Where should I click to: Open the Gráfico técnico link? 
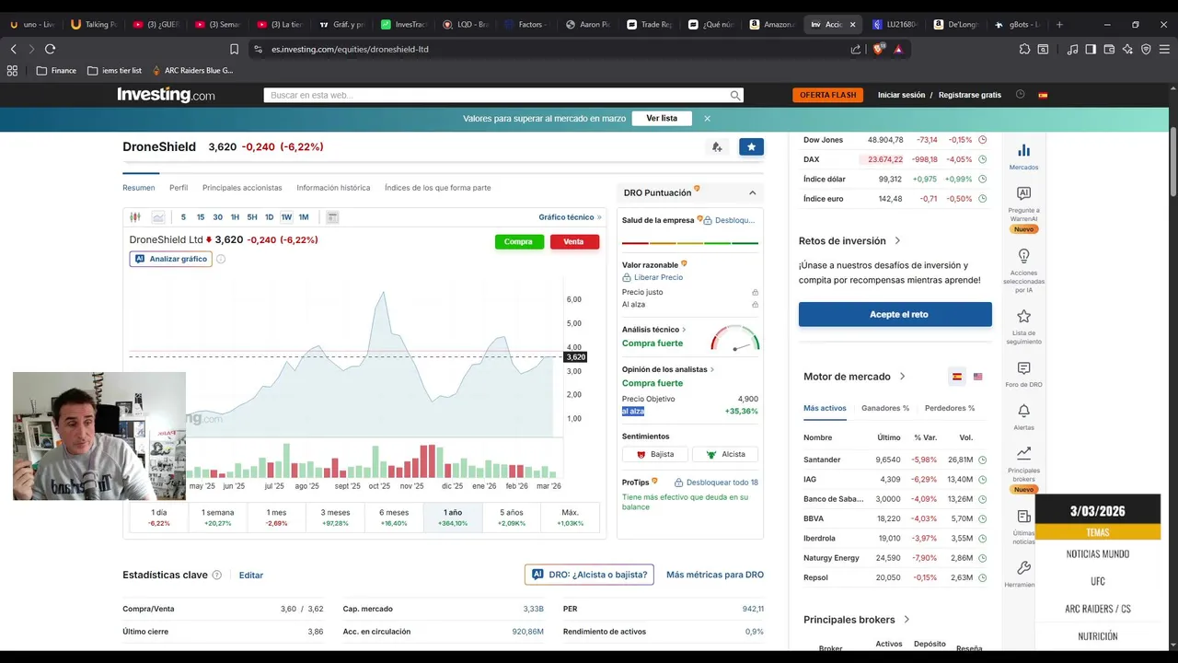(x=570, y=217)
